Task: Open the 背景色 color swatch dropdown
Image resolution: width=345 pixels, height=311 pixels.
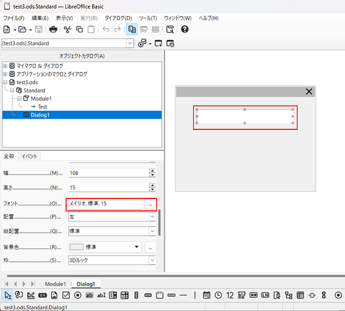Action: 136,247
